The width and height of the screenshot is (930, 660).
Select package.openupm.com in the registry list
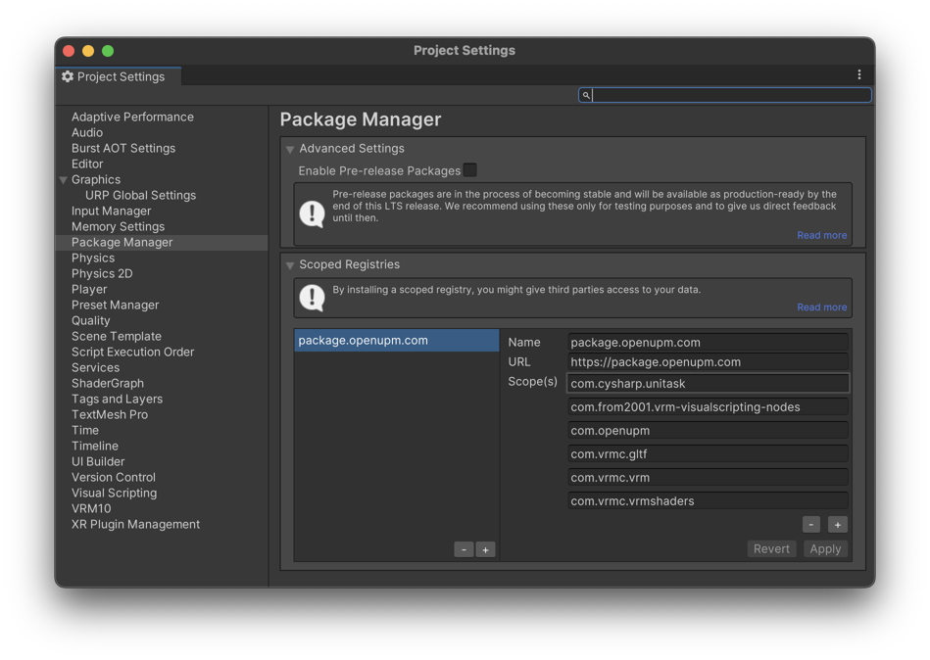(397, 341)
